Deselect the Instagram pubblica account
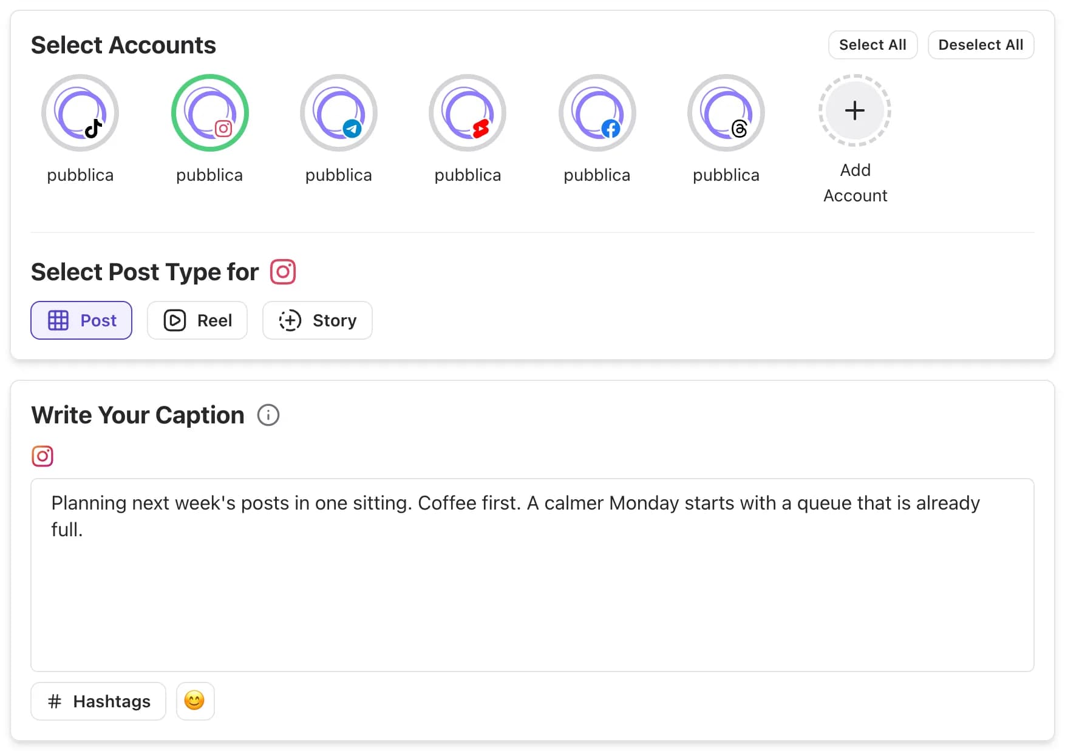The height and width of the screenshot is (751, 1065). (209, 113)
